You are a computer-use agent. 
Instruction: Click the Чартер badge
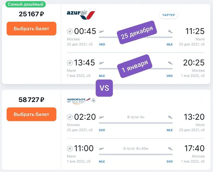pos(169,15)
